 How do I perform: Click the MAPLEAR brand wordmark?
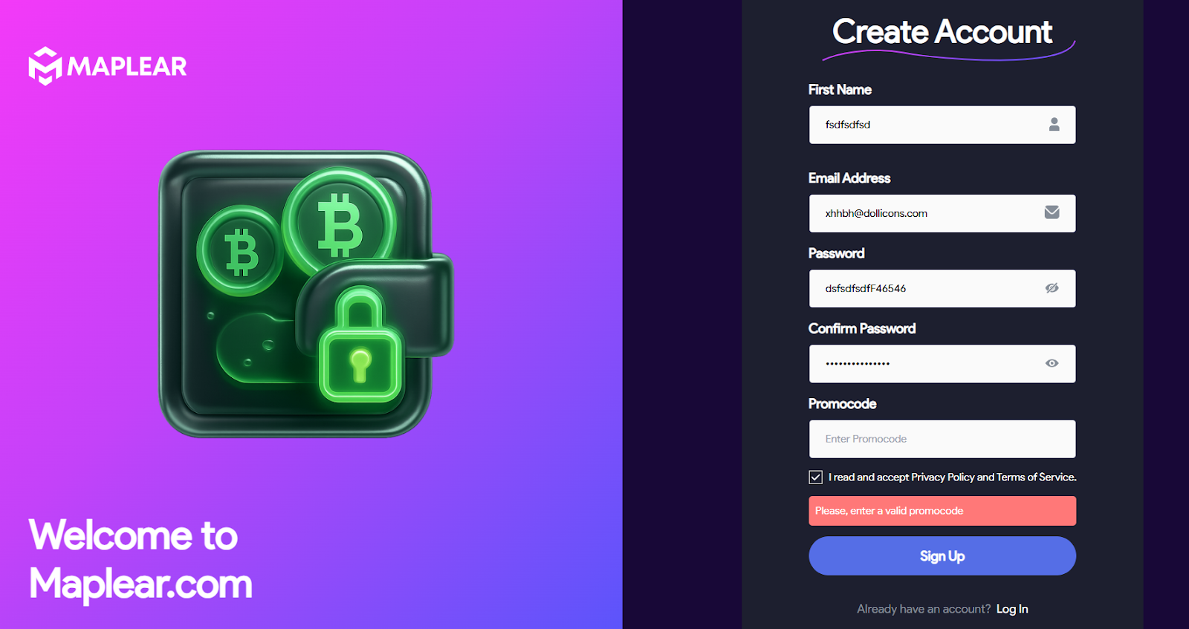click(127, 67)
